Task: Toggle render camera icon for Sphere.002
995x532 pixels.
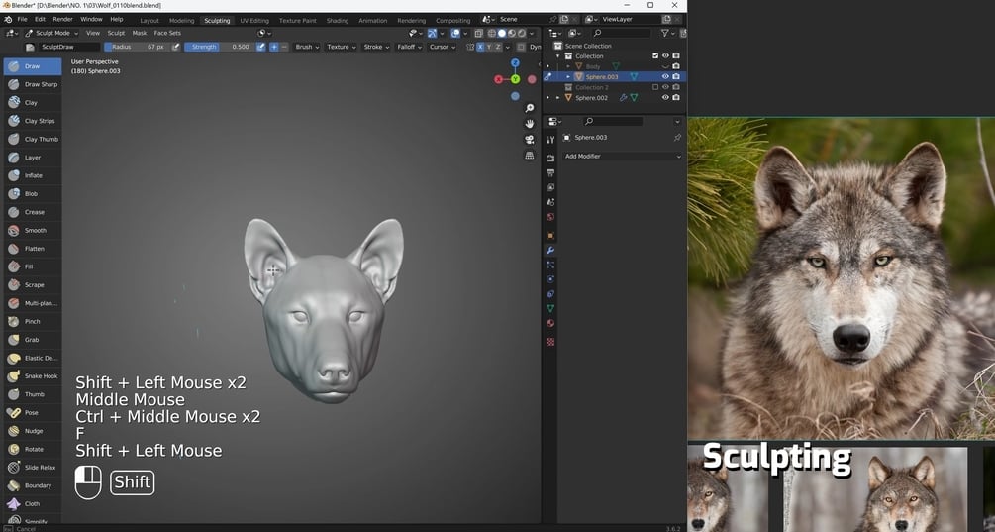Action: pos(676,98)
